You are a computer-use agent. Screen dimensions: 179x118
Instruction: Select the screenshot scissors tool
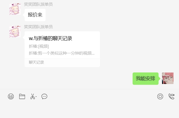(x=33, y=96)
